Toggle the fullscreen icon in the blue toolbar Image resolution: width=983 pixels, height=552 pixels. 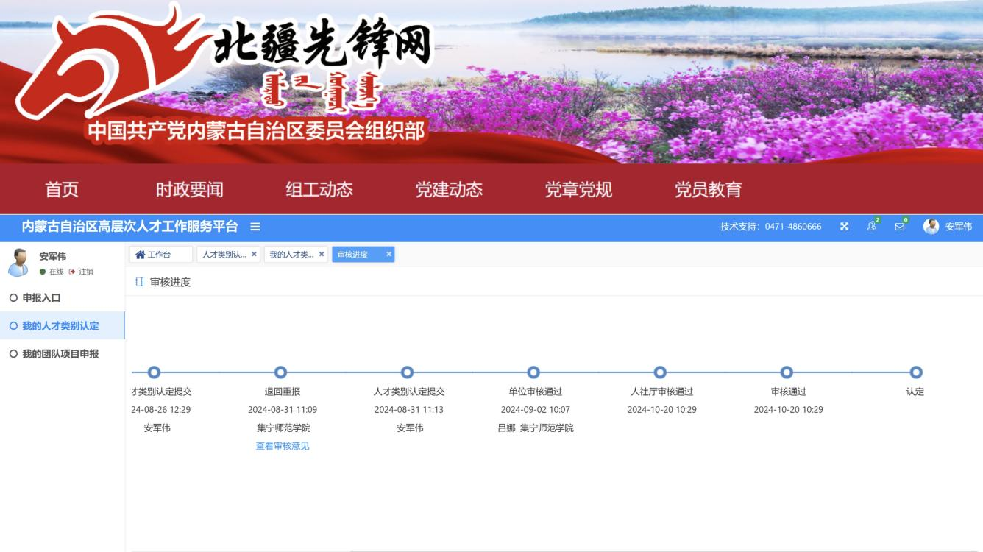click(x=844, y=227)
